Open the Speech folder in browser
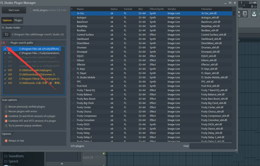The height and width of the screenshot is (166, 260). click(x=13, y=161)
